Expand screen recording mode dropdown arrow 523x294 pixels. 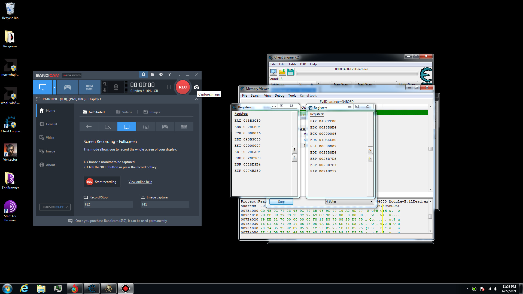(x=54, y=87)
